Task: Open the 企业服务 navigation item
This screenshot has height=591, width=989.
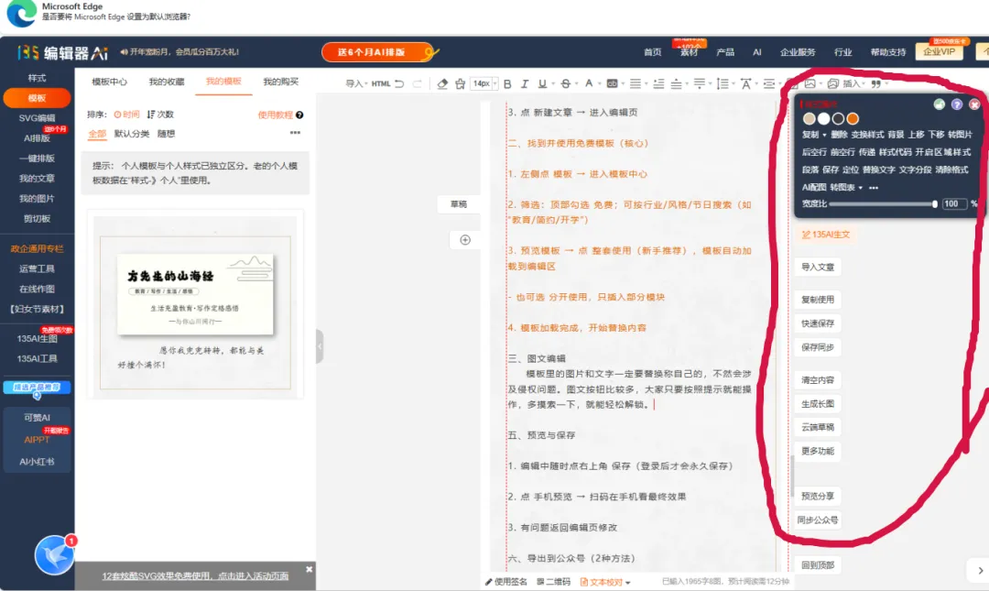Action: tap(798, 52)
